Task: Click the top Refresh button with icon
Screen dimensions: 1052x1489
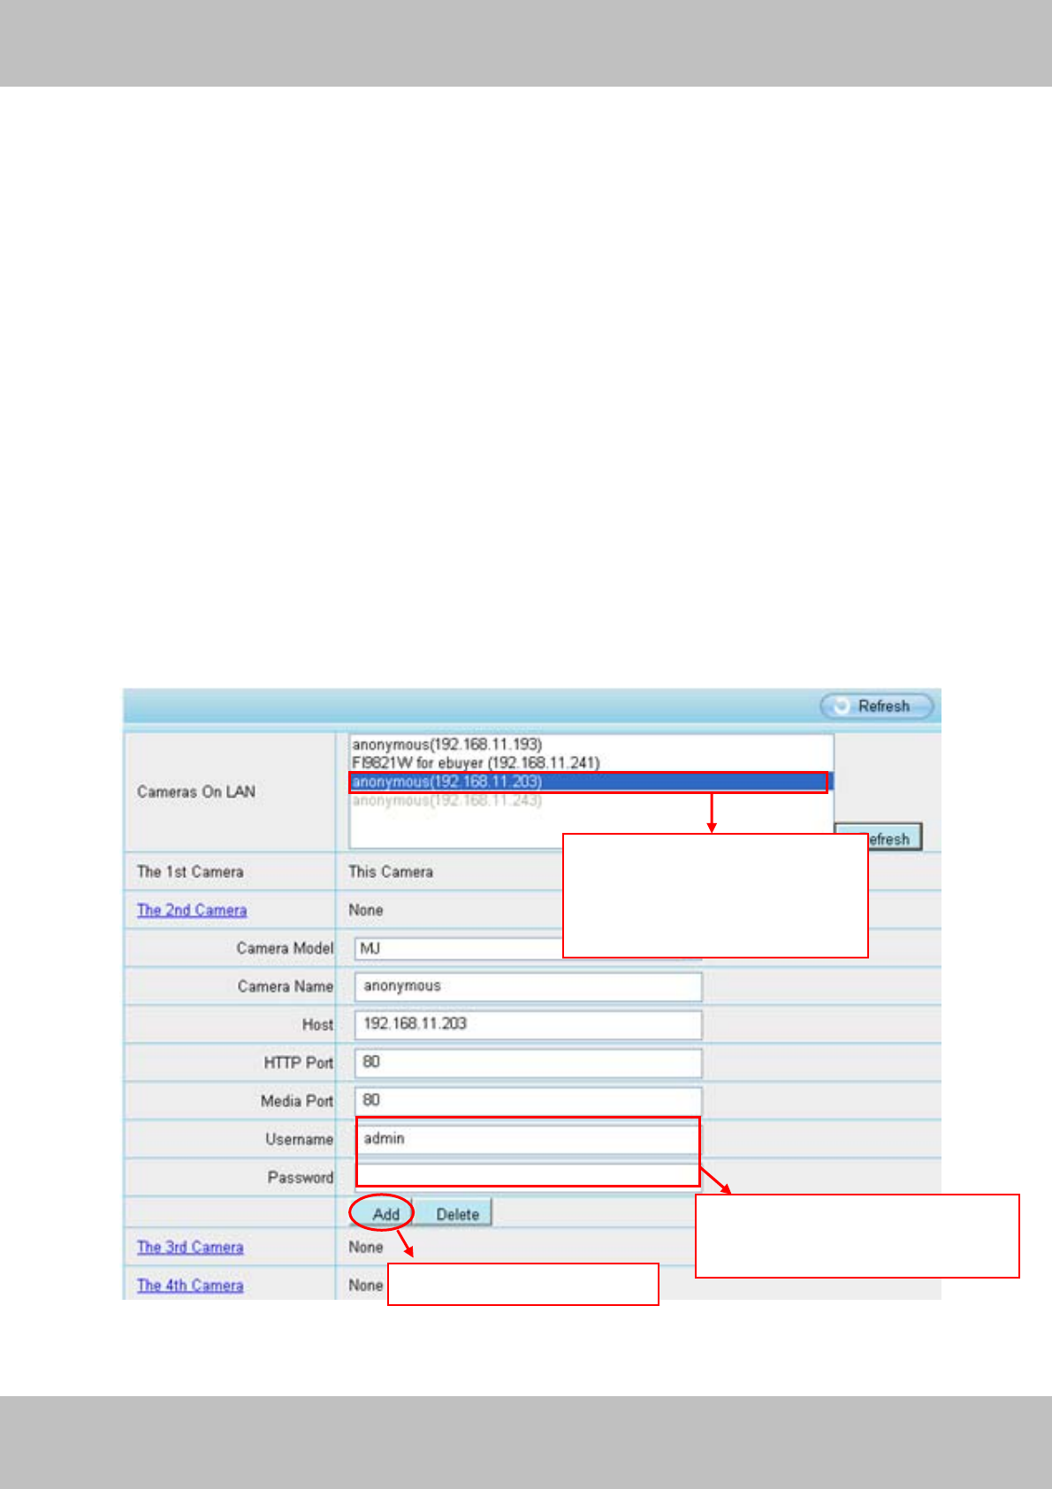Action: coord(876,706)
